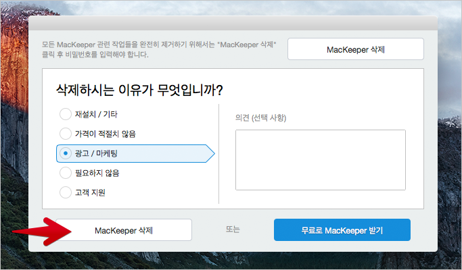The width and height of the screenshot is (462, 270).
Task: Pick the 필요하지 않음 radio option
Action: [x=66, y=173]
